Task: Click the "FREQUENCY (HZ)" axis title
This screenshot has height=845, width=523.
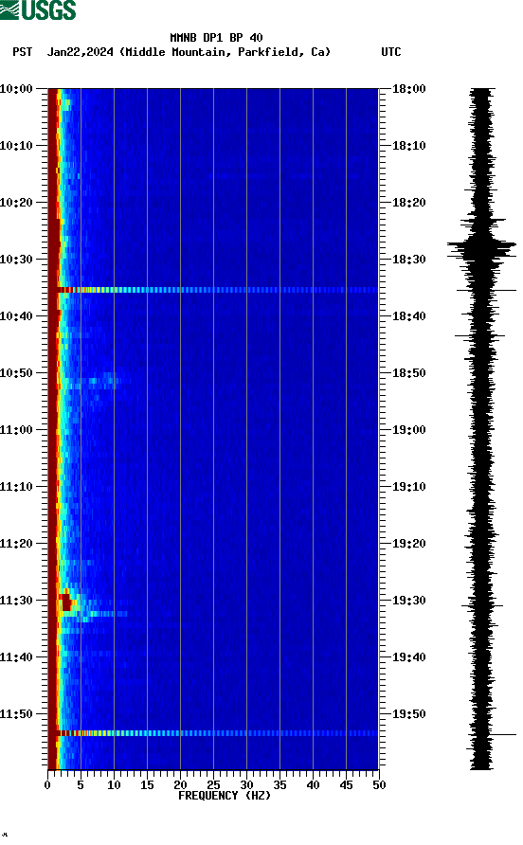Action: coord(225,796)
